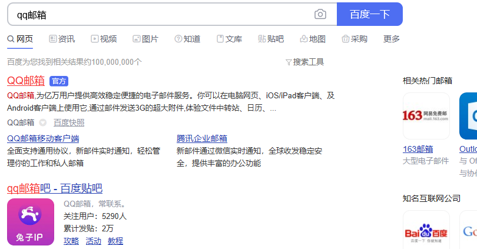Screen dimensions: 477x249
Task: Expand the dropdown arrow next to QQ邮箱 source
Action: (x=43, y=123)
